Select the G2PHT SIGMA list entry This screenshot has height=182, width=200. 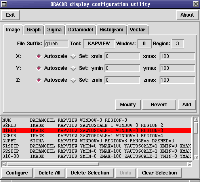point(97,141)
